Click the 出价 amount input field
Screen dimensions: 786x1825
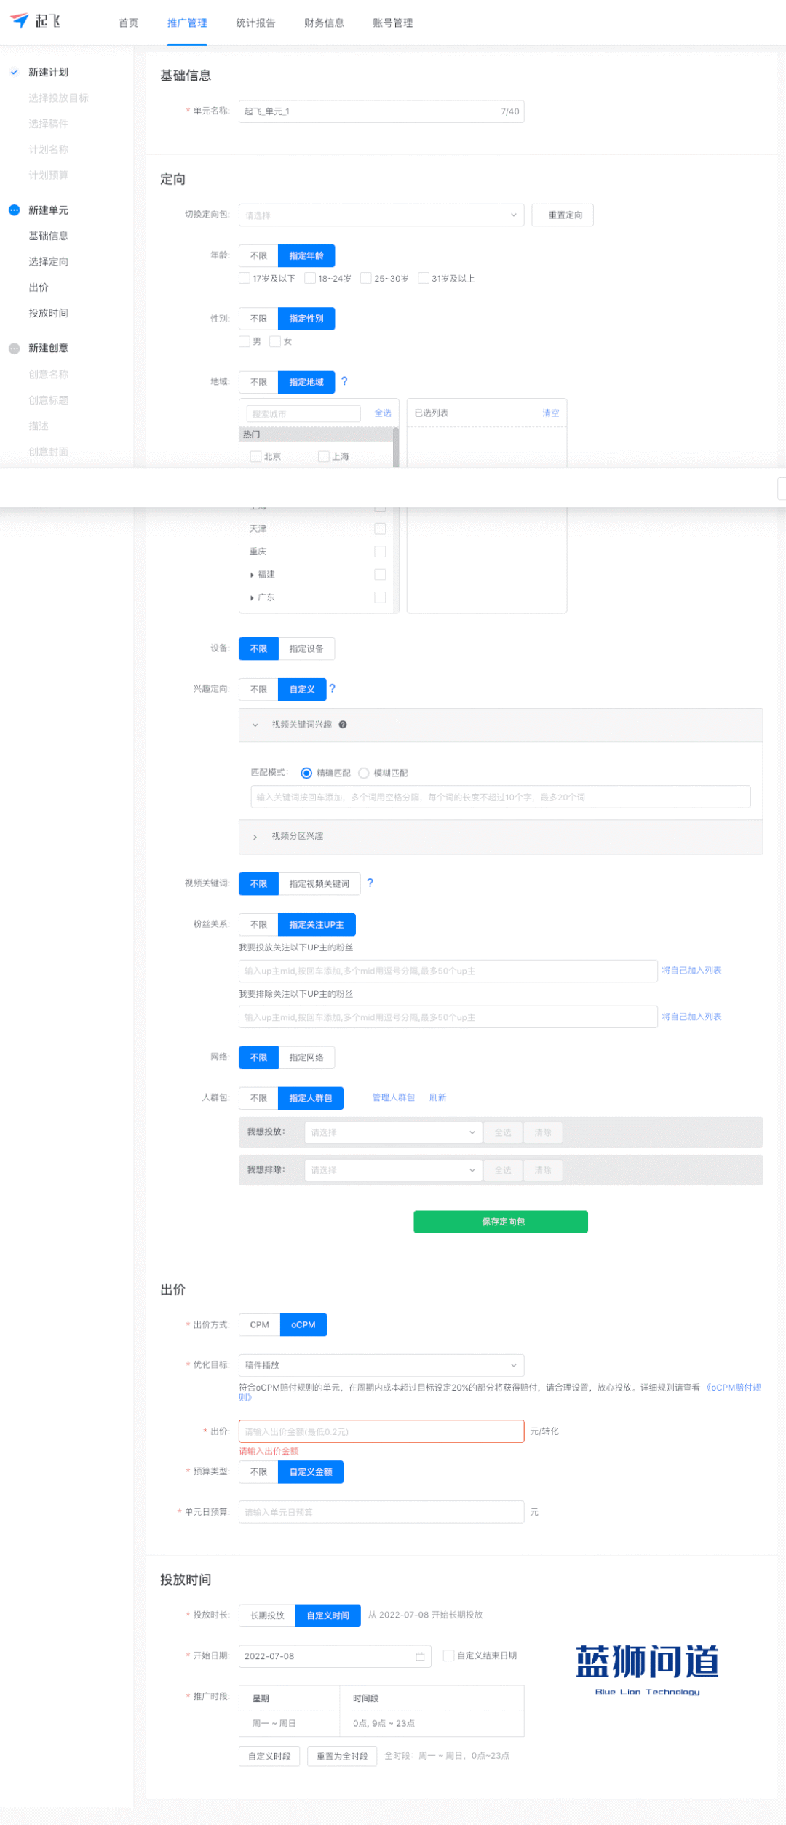tap(381, 1431)
